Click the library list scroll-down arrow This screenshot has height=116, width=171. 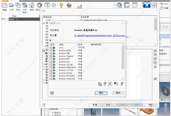coord(123,79)
